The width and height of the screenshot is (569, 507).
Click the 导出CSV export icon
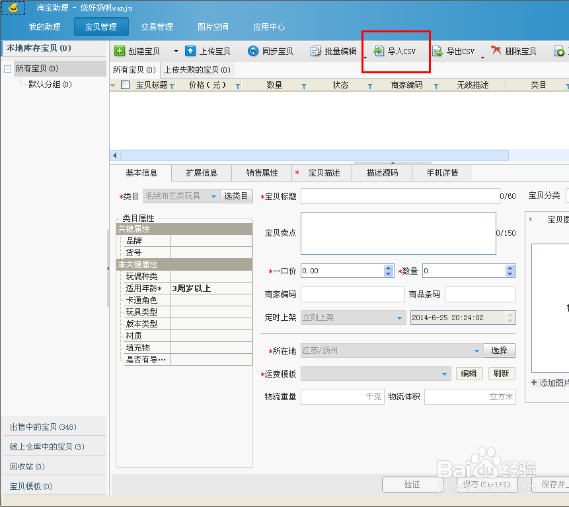[437, 51]
